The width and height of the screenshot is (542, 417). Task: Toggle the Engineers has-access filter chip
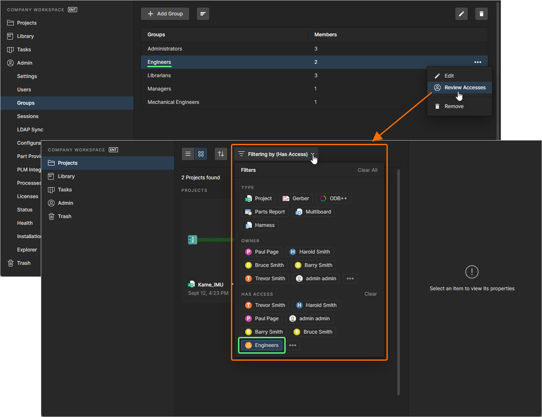click(262, 345)
